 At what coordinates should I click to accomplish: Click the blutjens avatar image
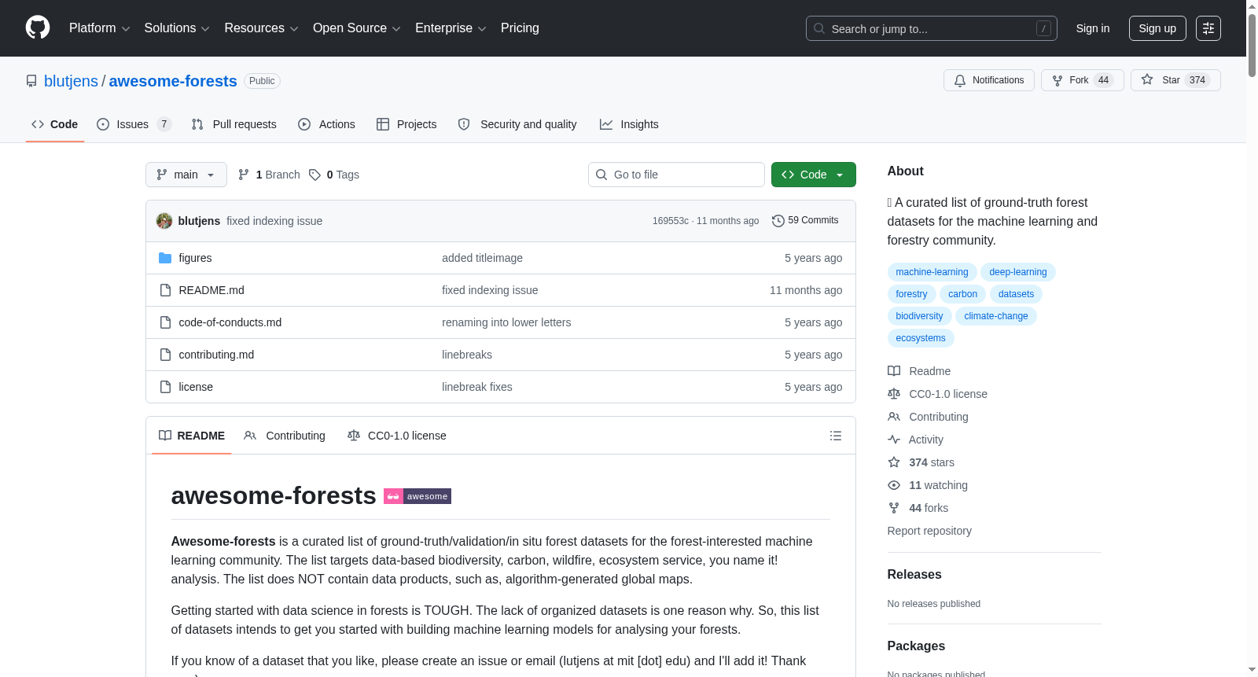pos(164,221)
